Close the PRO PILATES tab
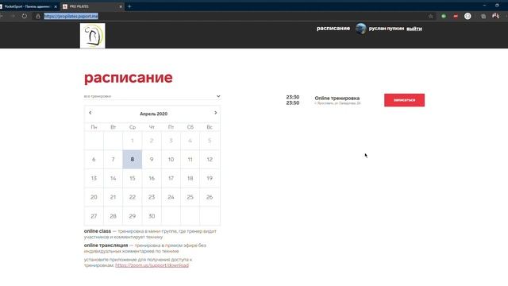This screenshot has width=508, height=286. (x=121, y=6)
